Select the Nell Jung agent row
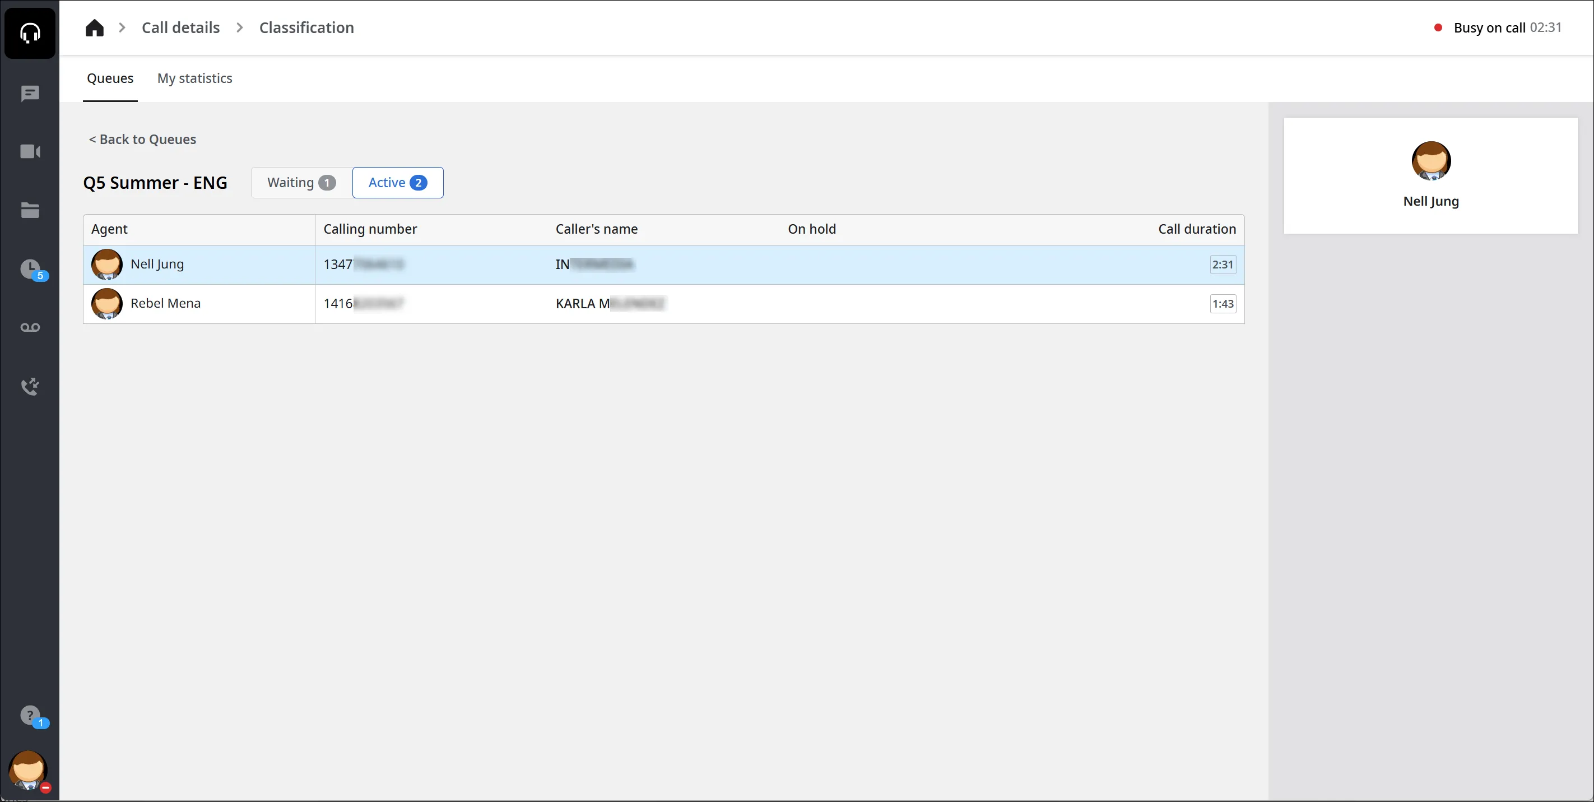This screenshot has height=802, width=1594. 663,265
